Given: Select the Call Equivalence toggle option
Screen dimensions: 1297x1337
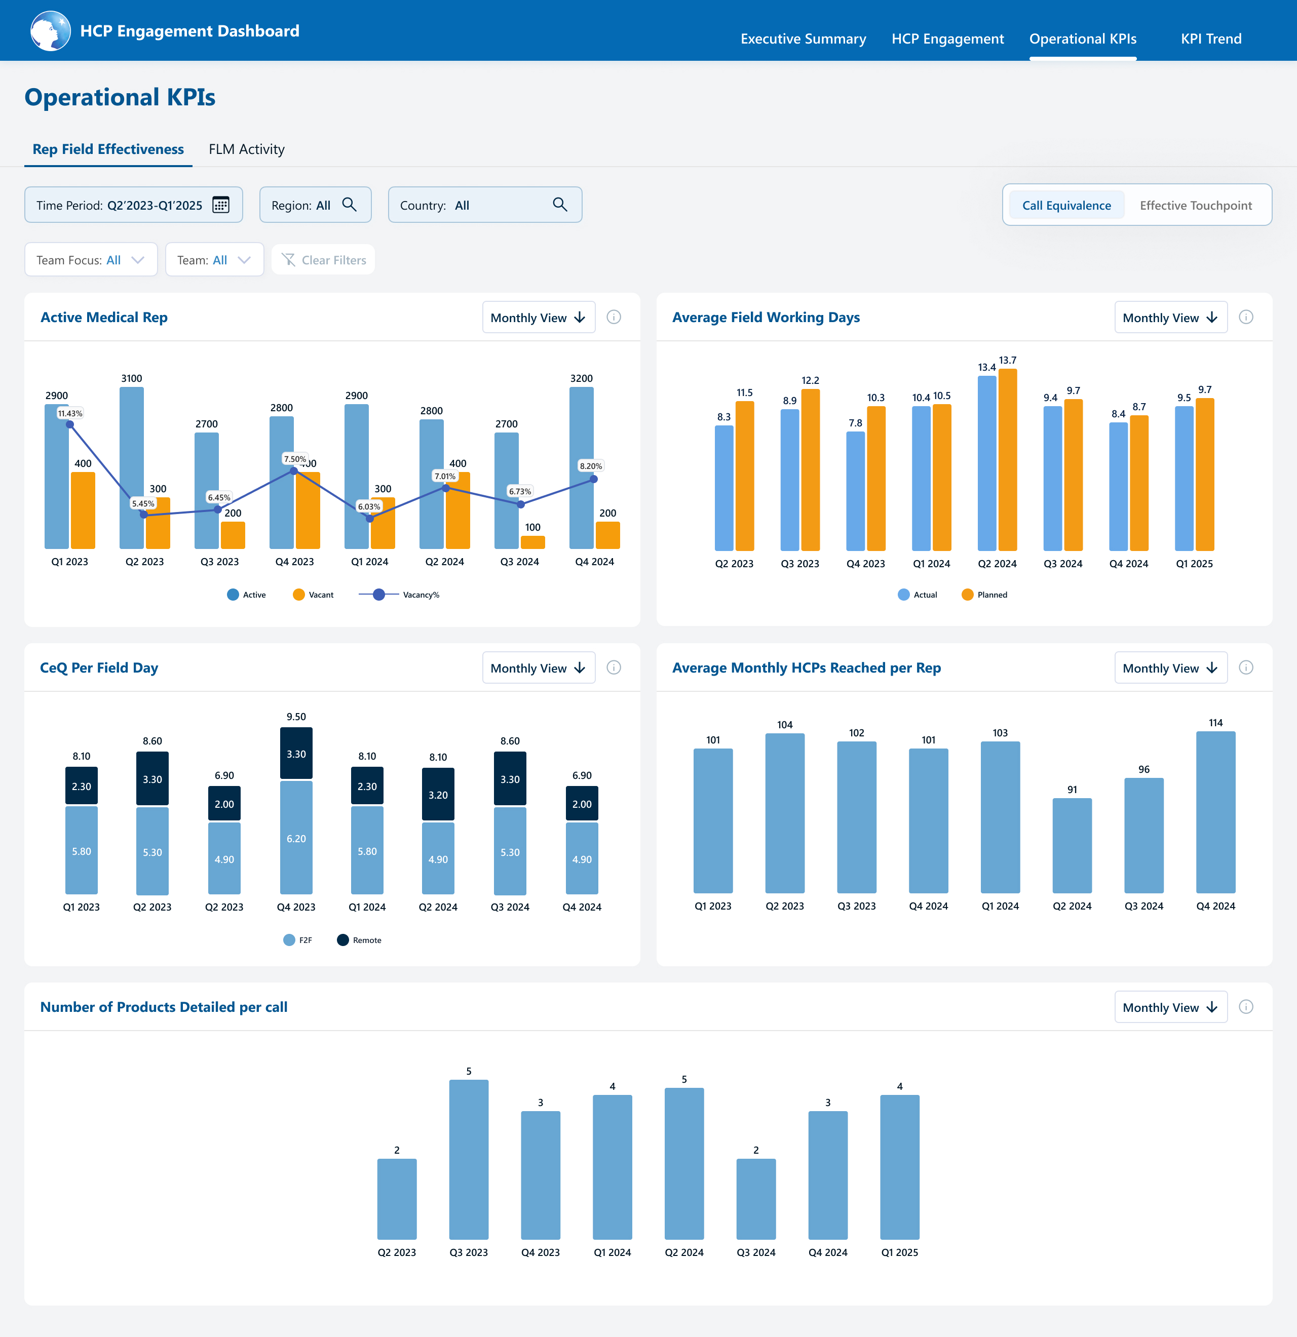Looking at the screenshot, I should [1065, 205].
